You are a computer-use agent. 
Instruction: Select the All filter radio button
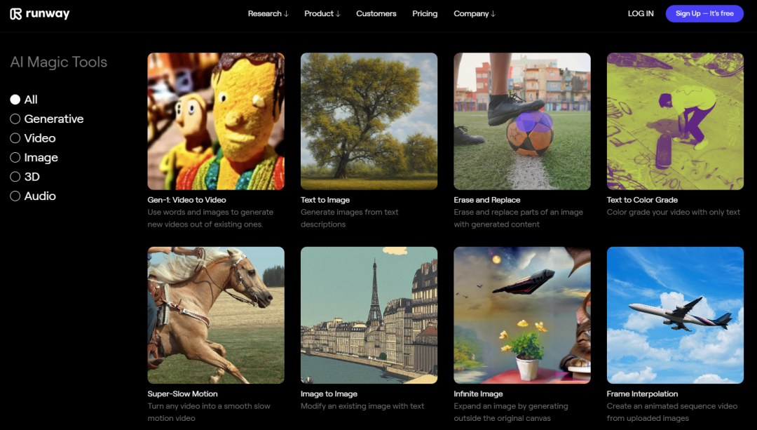point(15,100)
